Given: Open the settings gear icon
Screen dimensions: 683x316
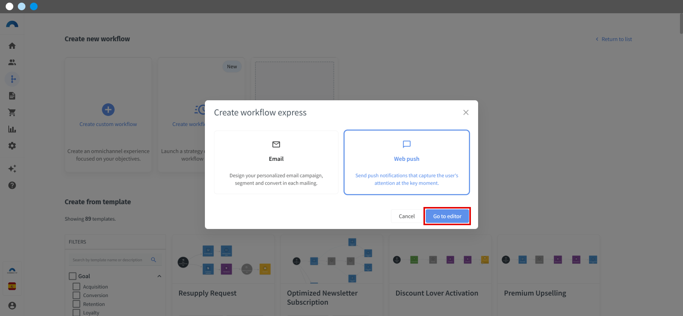Looking at the screenshot, I should tap(12, 146).
